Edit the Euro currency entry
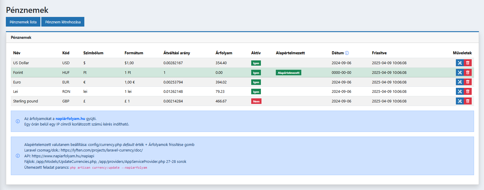Image resolution: width=484 pixels, height=190 pixels. coord(460,82)
